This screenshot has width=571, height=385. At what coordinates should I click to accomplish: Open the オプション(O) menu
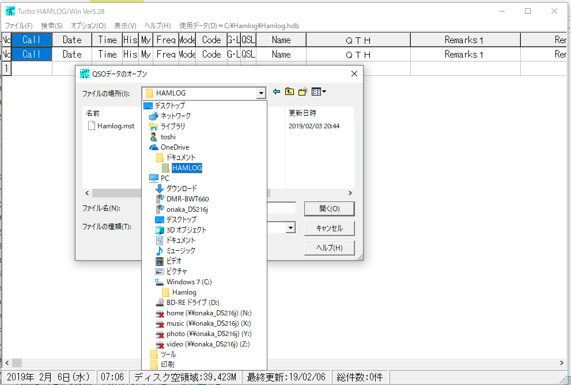(x=88, y=26)
